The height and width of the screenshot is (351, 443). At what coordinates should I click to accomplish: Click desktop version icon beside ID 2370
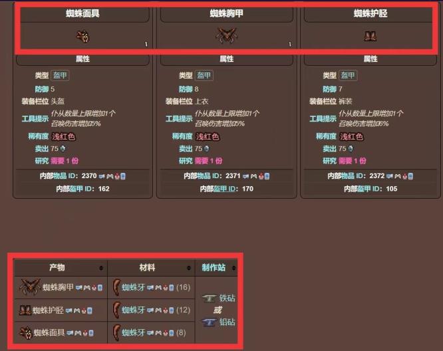click(x=102, y=176)
